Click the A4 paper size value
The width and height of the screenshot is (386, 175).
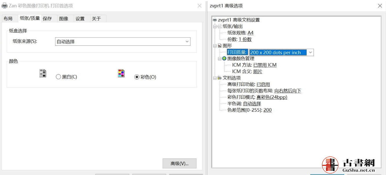pyautogui.click(x=250, y=33)
